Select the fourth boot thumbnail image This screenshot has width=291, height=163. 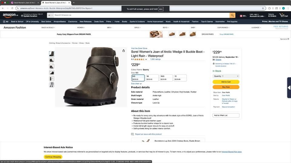pyautogui.click(x=52, y=73)
